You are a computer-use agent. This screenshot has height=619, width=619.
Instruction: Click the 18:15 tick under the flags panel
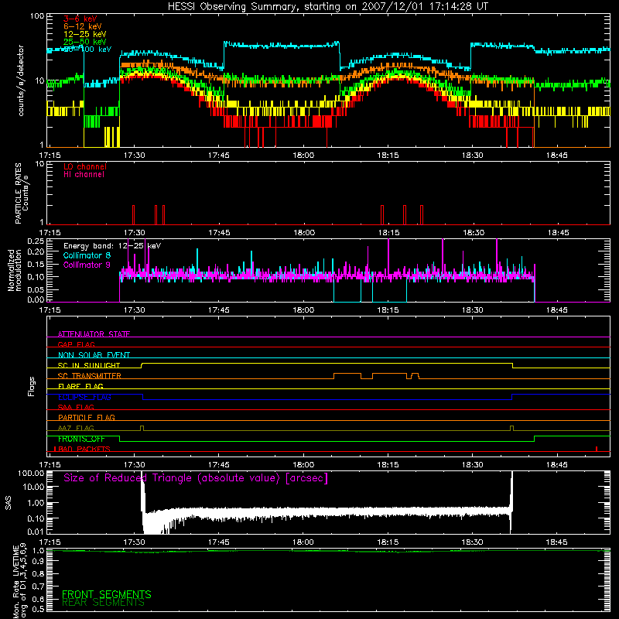click(x=388, y=465)
